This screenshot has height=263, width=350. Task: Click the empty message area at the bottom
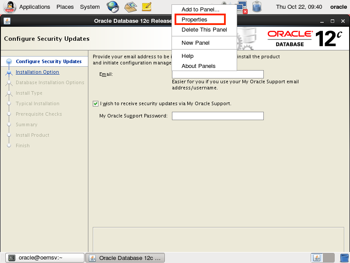point(218,240)
